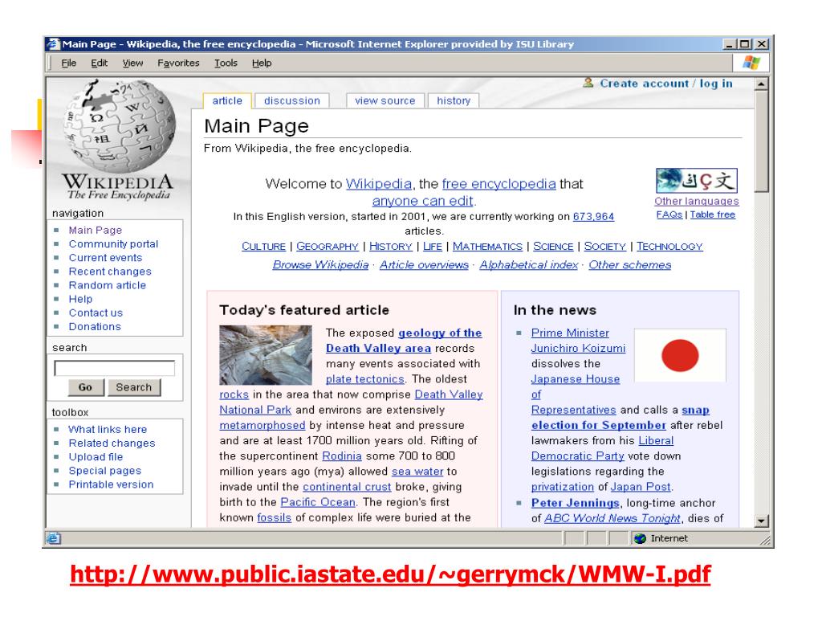
Task: Click the Other languages image icon
Action: point(696,181)
